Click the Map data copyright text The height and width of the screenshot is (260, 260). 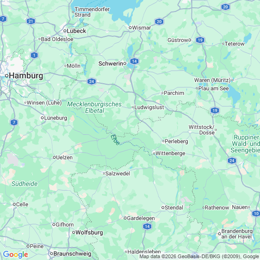(199, 256)
